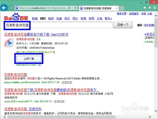The width and height of the screenshot is (158, 119).
Task: Click the 登录 link
Action: coord(144,14)
